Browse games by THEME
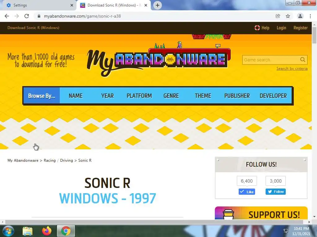This screenshot has width=317, height=237. point(203,96)
